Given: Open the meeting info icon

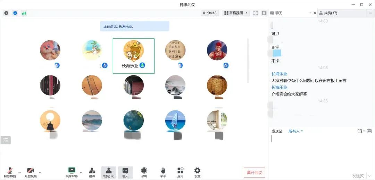Looking at the screenshot, I should [6, 13].
